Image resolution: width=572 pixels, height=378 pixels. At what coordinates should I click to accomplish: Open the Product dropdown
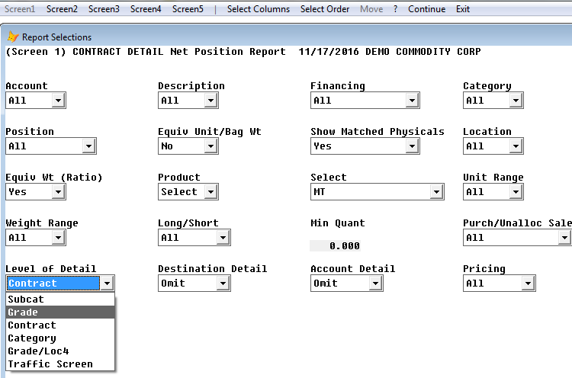tap(210, 192)
